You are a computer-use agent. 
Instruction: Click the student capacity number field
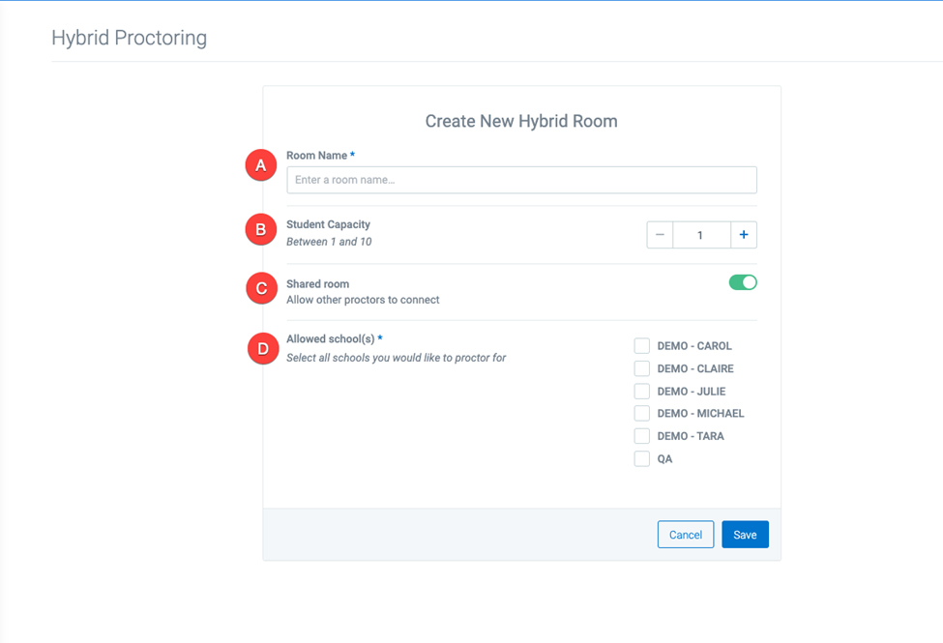701,235
